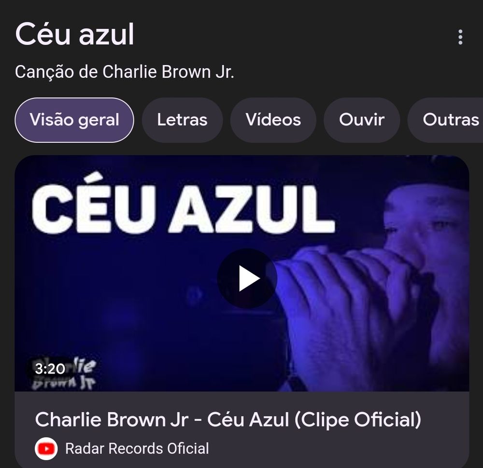Click the red YouTube logo icon
The height and width of the screenshot is (468, 483).
tap(46, 449)
